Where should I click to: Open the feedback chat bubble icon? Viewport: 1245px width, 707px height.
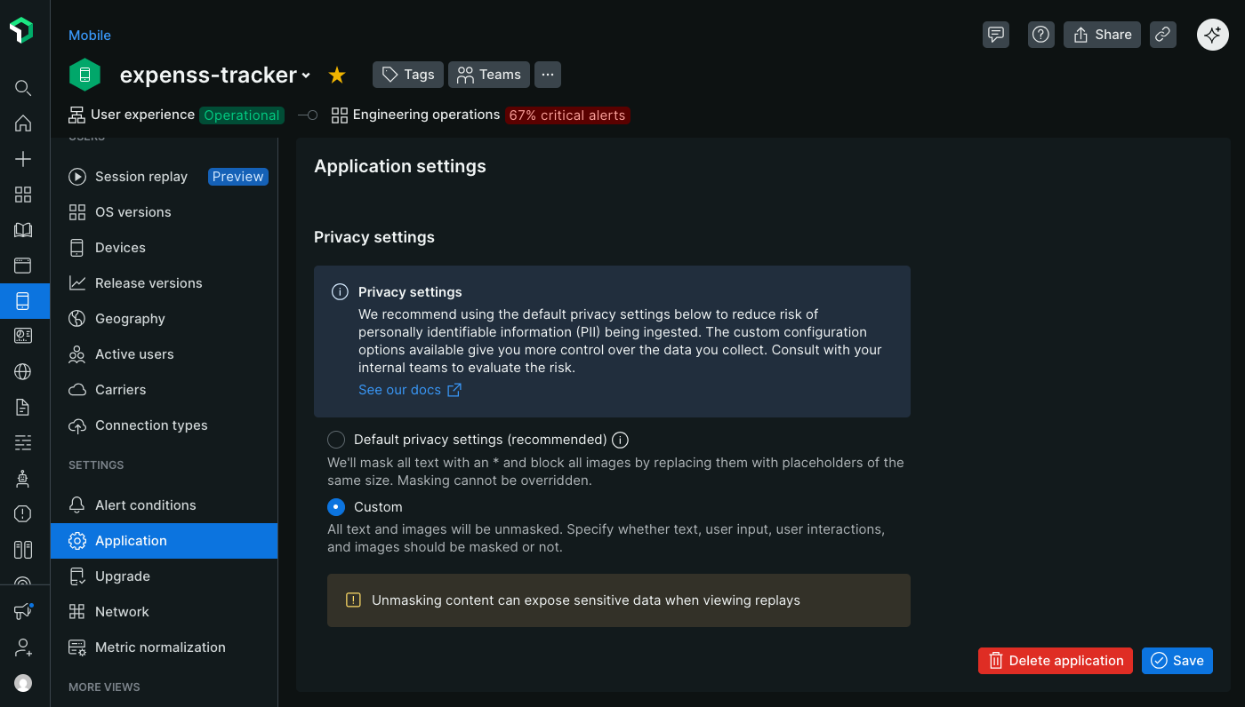point(996,35)
